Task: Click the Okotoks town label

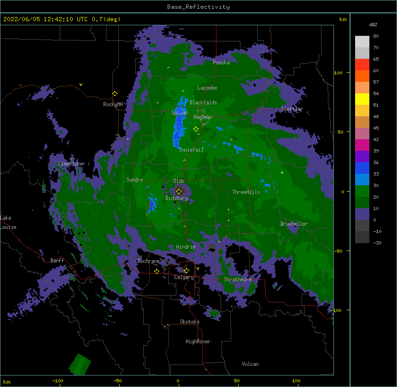Action: [x=190, y=322]
